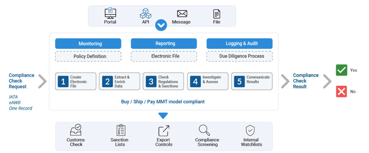Click Buy / Ship / Pay MMT model compliant

click(x=163, y=102)
